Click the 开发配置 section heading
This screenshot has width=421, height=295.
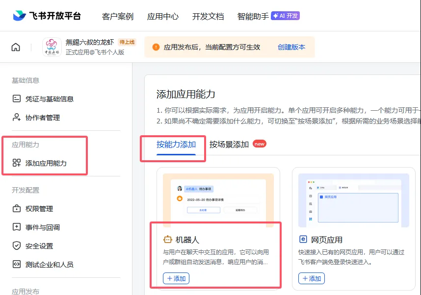(26, 190)
